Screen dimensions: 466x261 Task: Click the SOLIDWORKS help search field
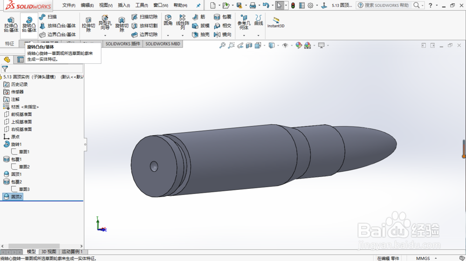click(x=386, y=5)
